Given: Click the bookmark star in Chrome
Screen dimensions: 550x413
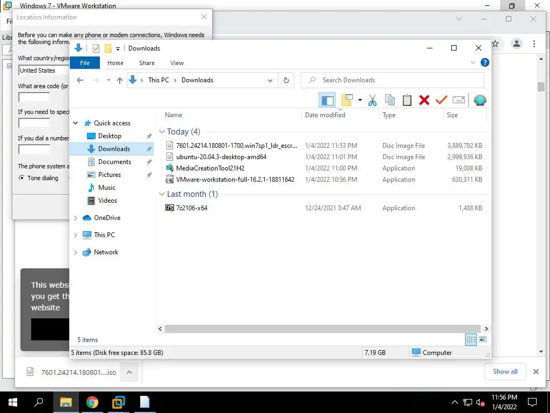Looking at the screenshot, I should point(495,44).
